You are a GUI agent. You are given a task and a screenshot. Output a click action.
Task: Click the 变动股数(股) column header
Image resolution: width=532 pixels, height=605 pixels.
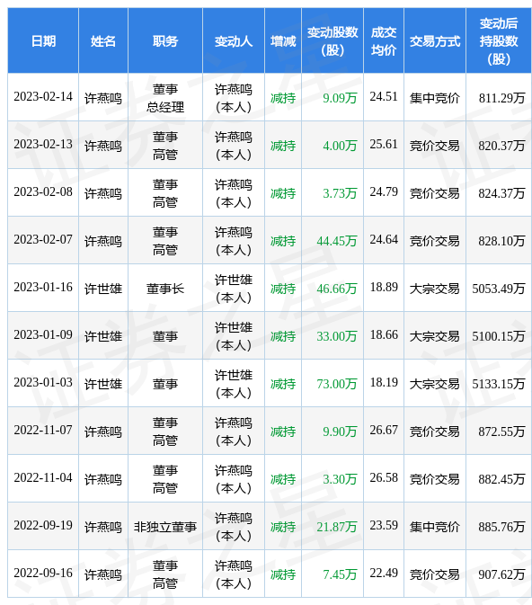(x=332, y=40)
